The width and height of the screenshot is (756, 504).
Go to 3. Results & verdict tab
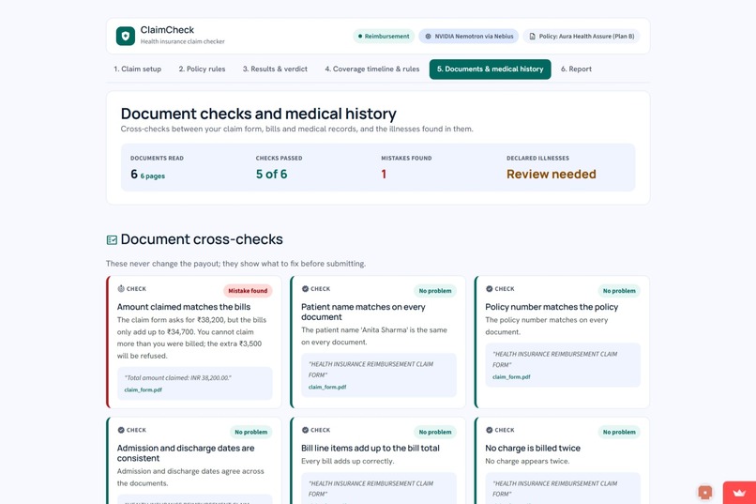pos(275,69)
